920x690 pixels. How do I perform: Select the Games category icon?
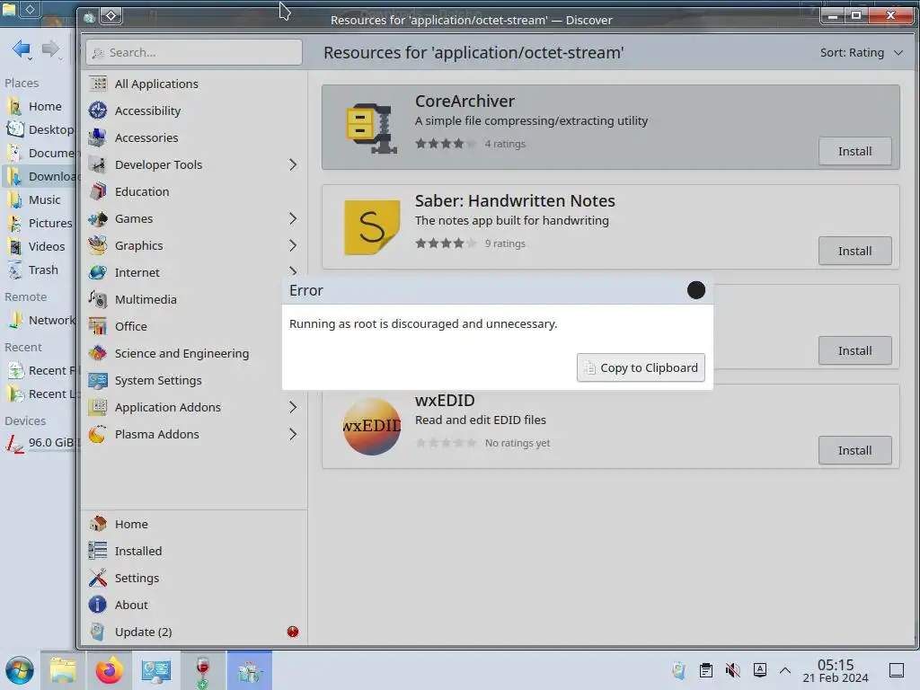click(97, 219)
